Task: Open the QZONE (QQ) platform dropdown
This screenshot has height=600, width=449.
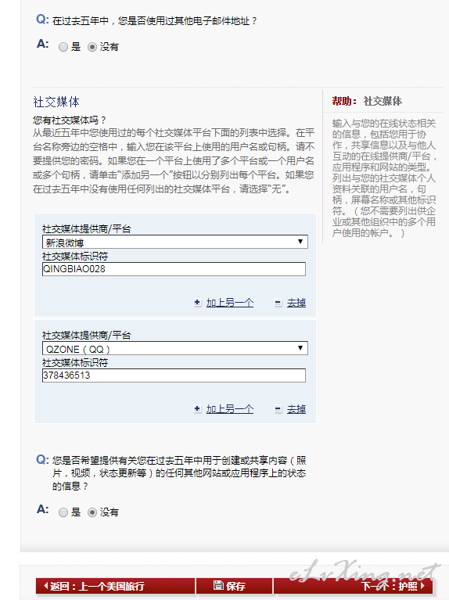Action: (x=175, y=348)
